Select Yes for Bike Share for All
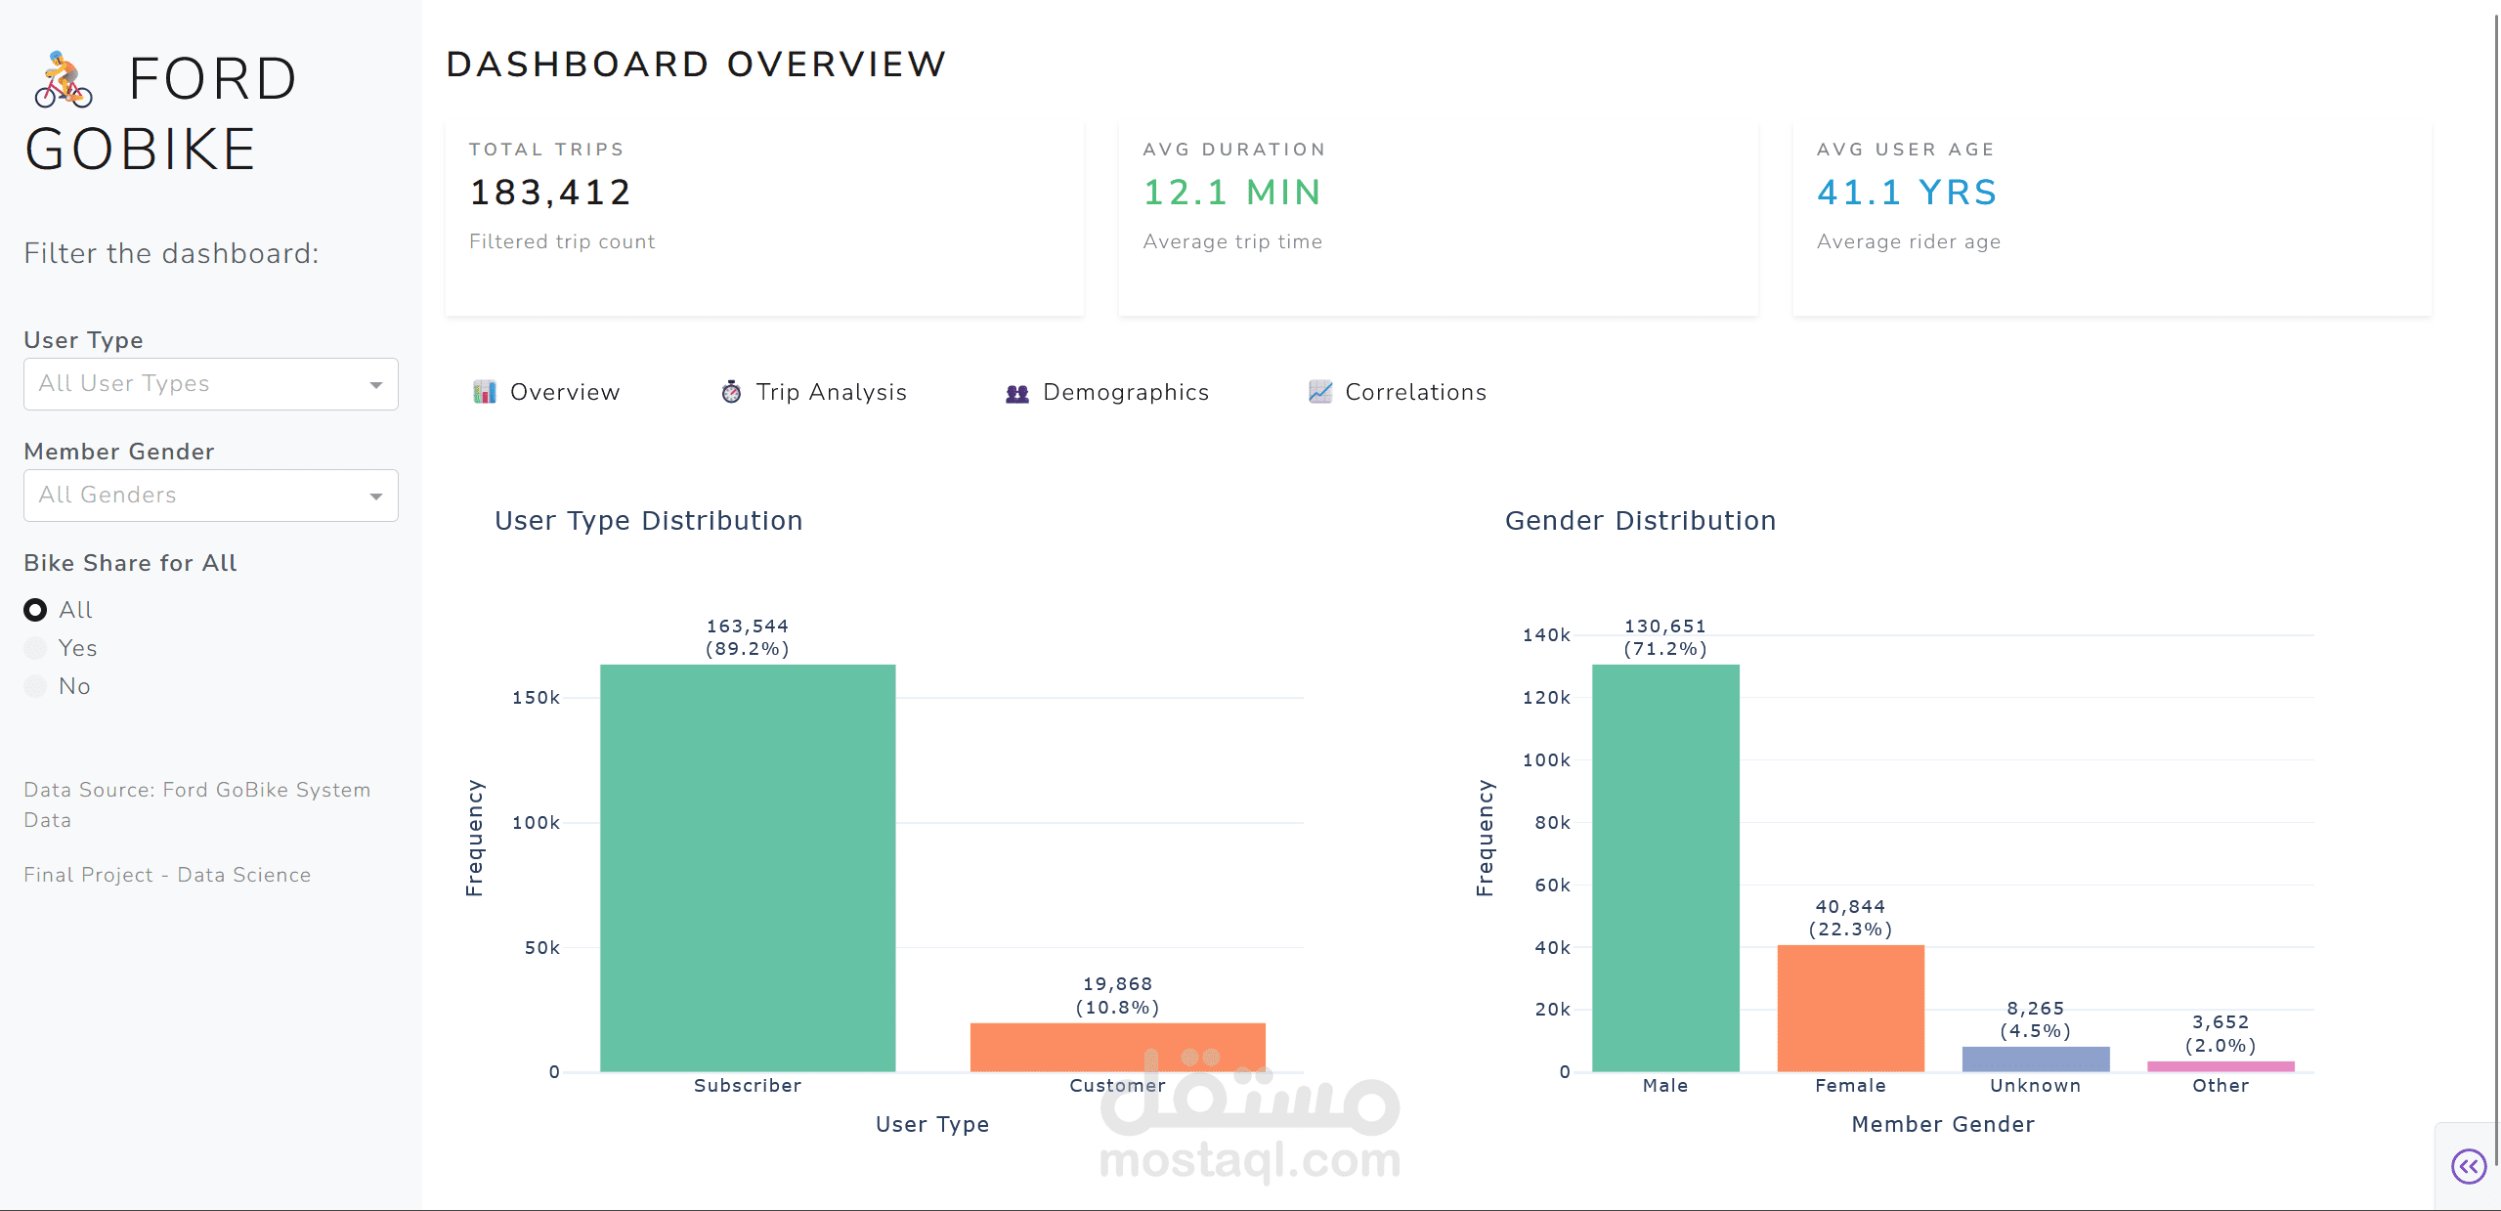The width and height of the screenshot is (2501, 1211). [x=35, y=648]
